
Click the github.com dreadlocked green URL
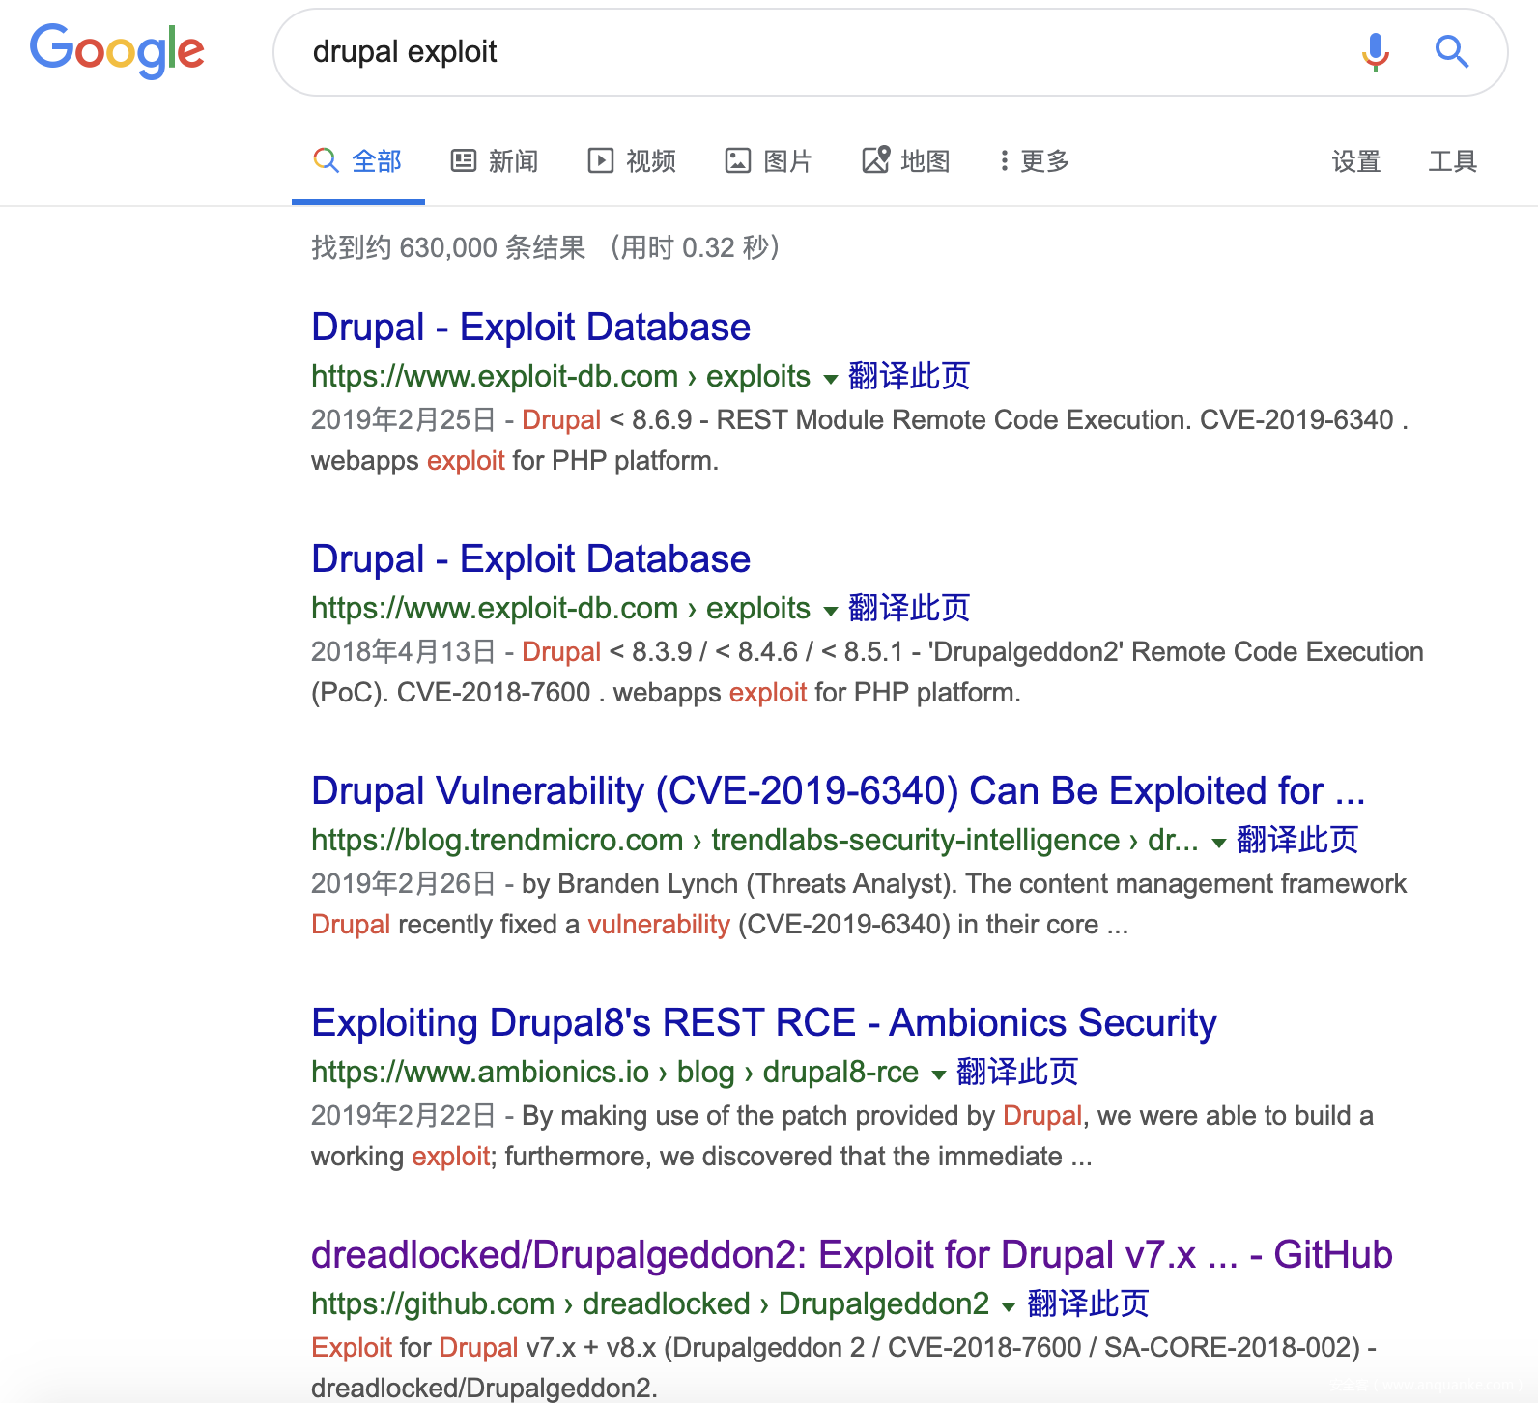[650, 1303]
